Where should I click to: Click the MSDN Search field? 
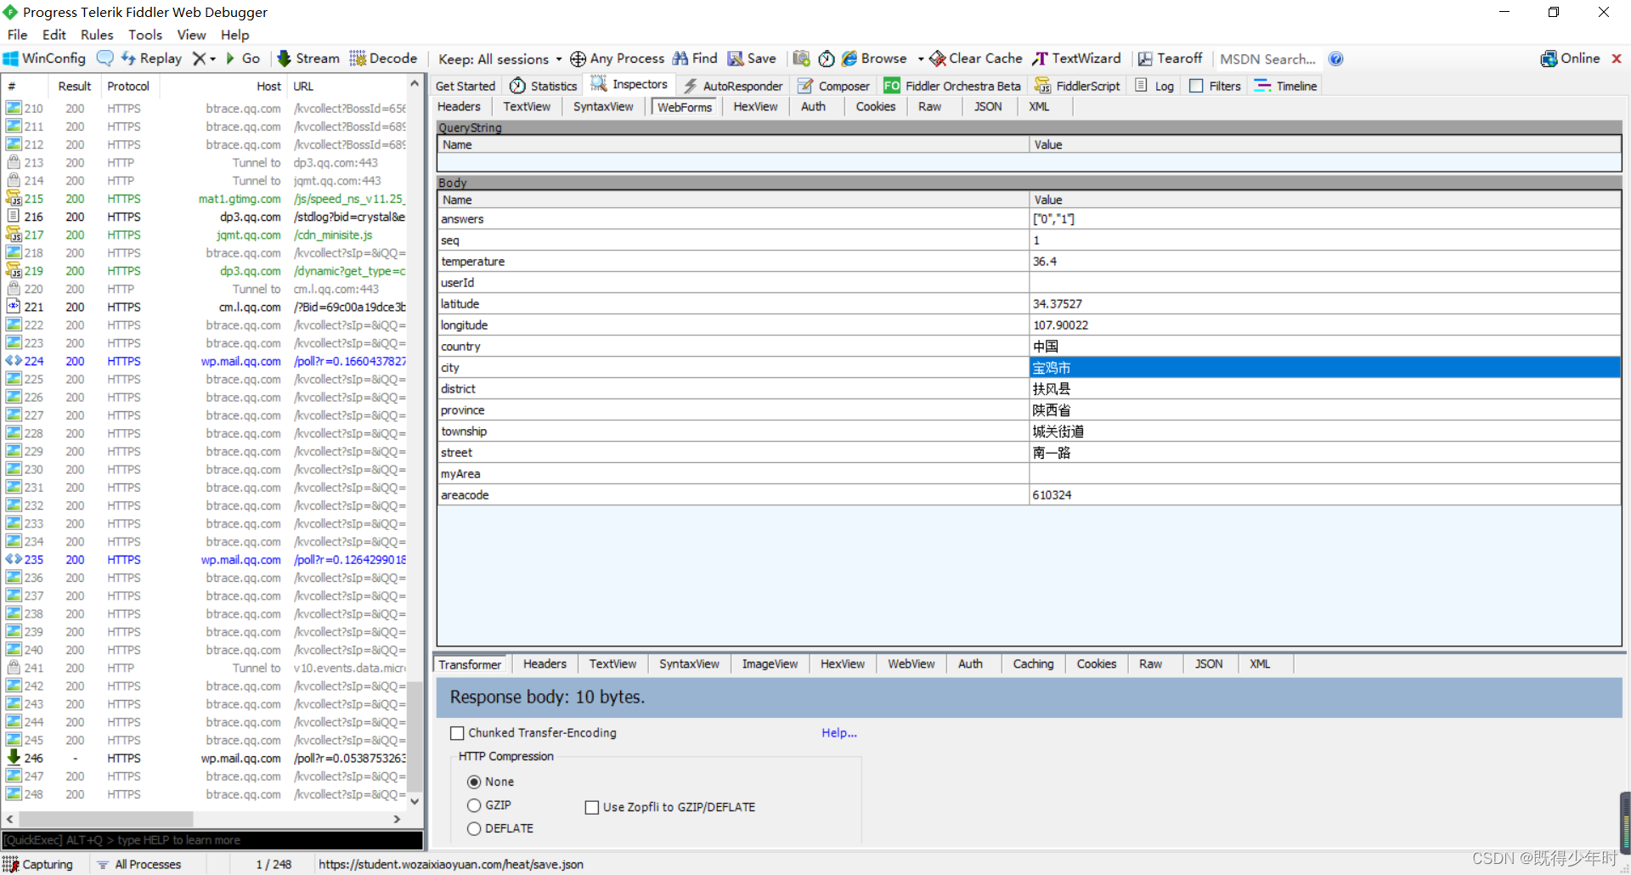click(x=1267, y=59)
